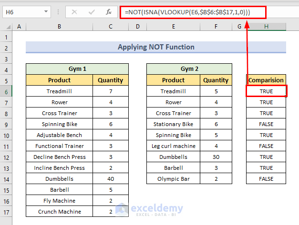Select 'Adjustable Bench' cell
This screenshot has width=299, height=225.
(x=59, y=135)
